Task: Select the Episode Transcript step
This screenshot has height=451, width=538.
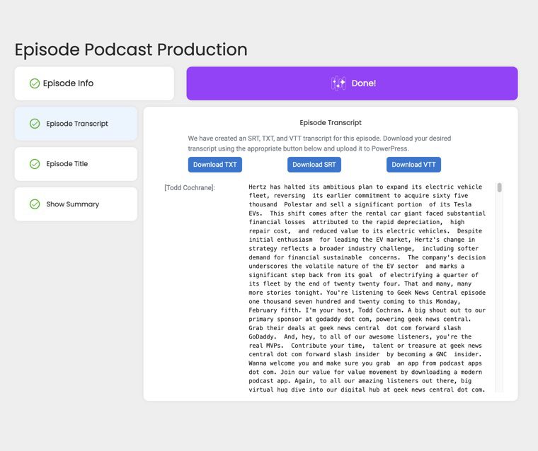Action: [76, 124]
